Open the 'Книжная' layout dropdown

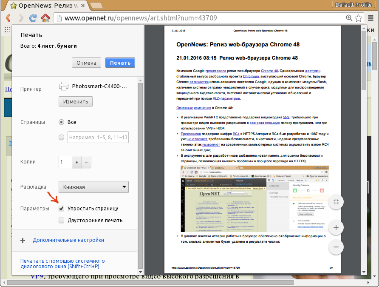point(93,187)
